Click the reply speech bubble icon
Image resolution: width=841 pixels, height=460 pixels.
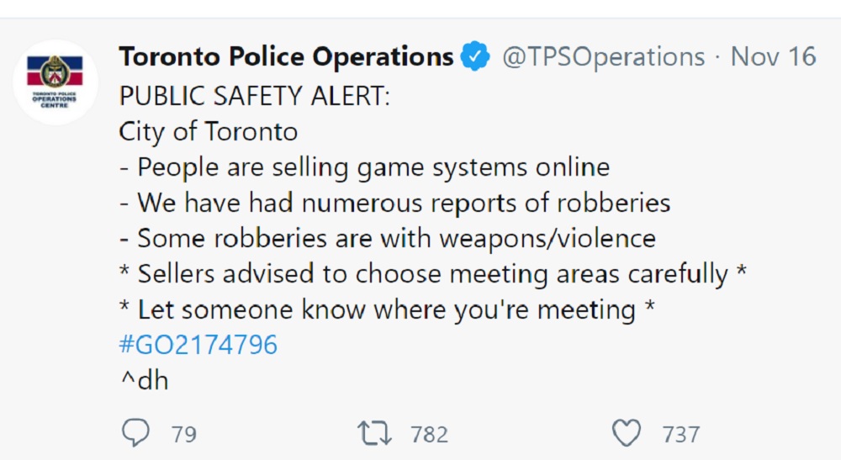(x=135, y=432)
